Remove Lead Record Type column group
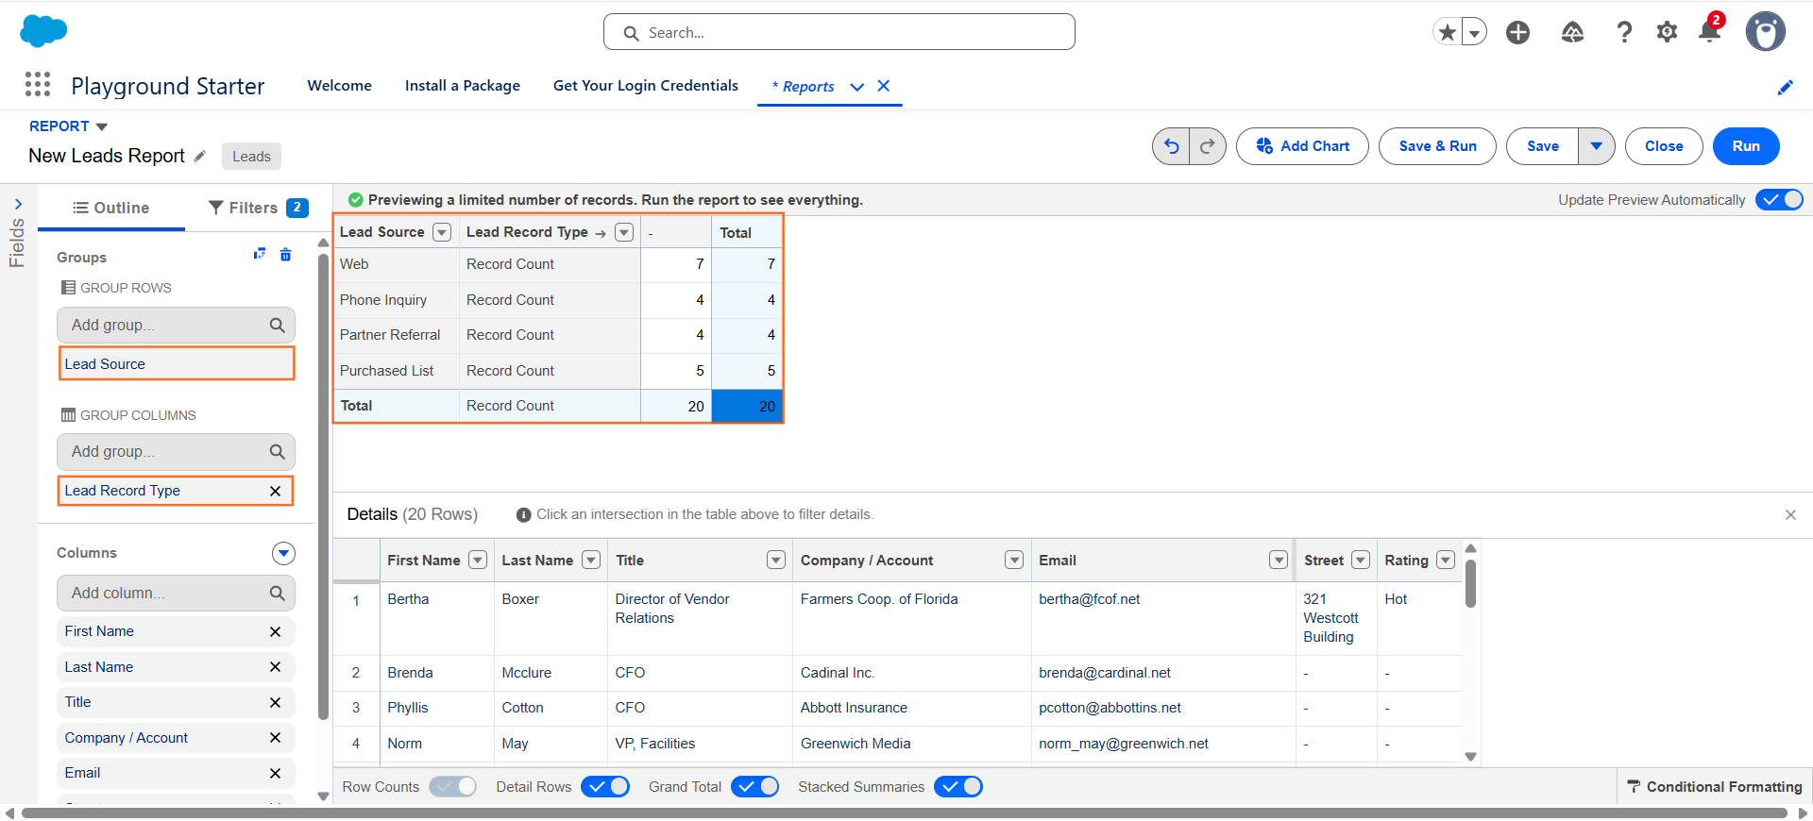 click(x=275, y=491)
